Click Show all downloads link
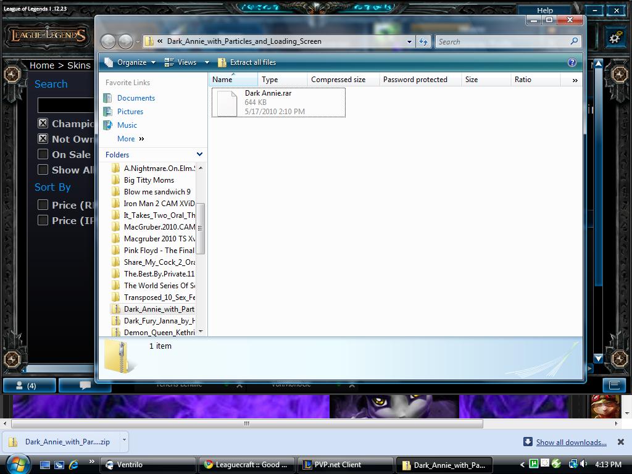This screenshot has width=632, height=474. point(571,442)
